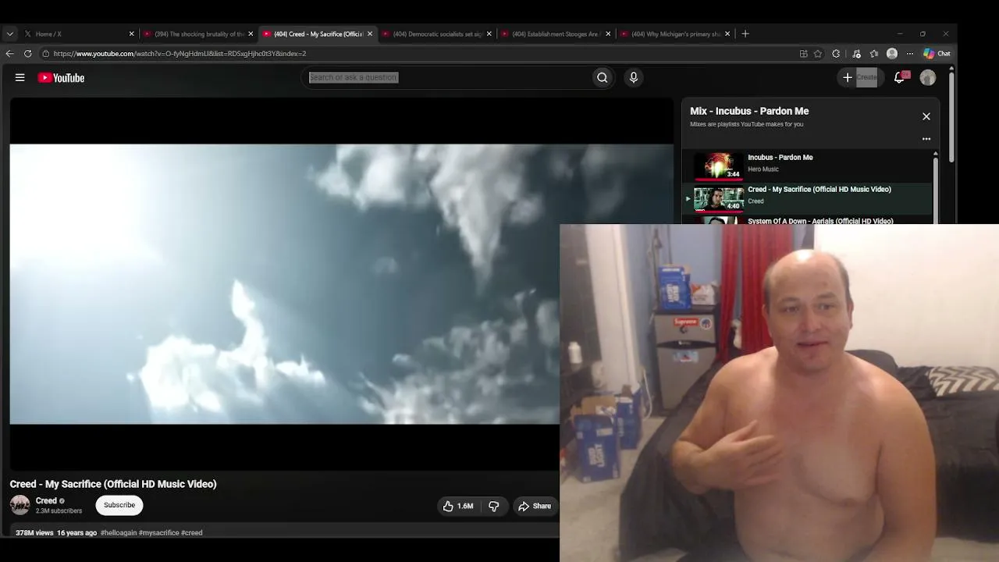Close the Home / X tab

[131, 34]
